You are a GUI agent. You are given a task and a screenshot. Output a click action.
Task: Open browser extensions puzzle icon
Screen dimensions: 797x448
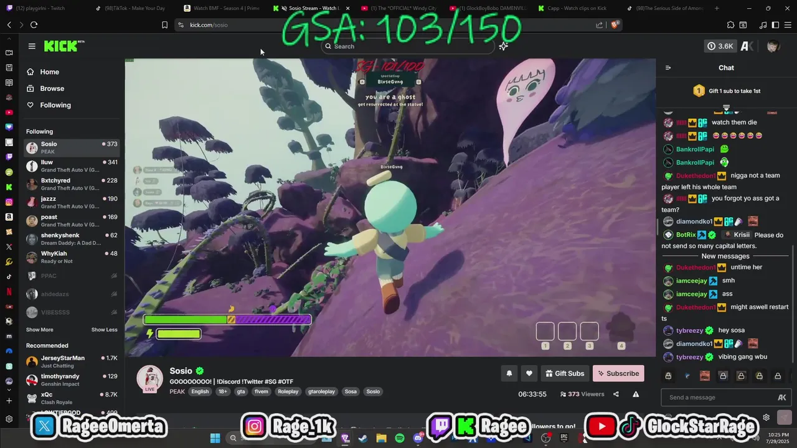coord(731,25)
